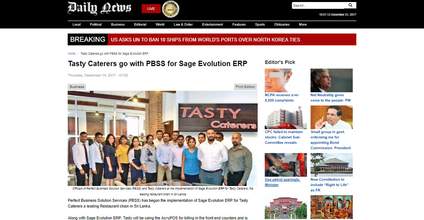Open NCPA complaints story thumbnail
The image size is (424, 220).
click(x=286, y=80)
